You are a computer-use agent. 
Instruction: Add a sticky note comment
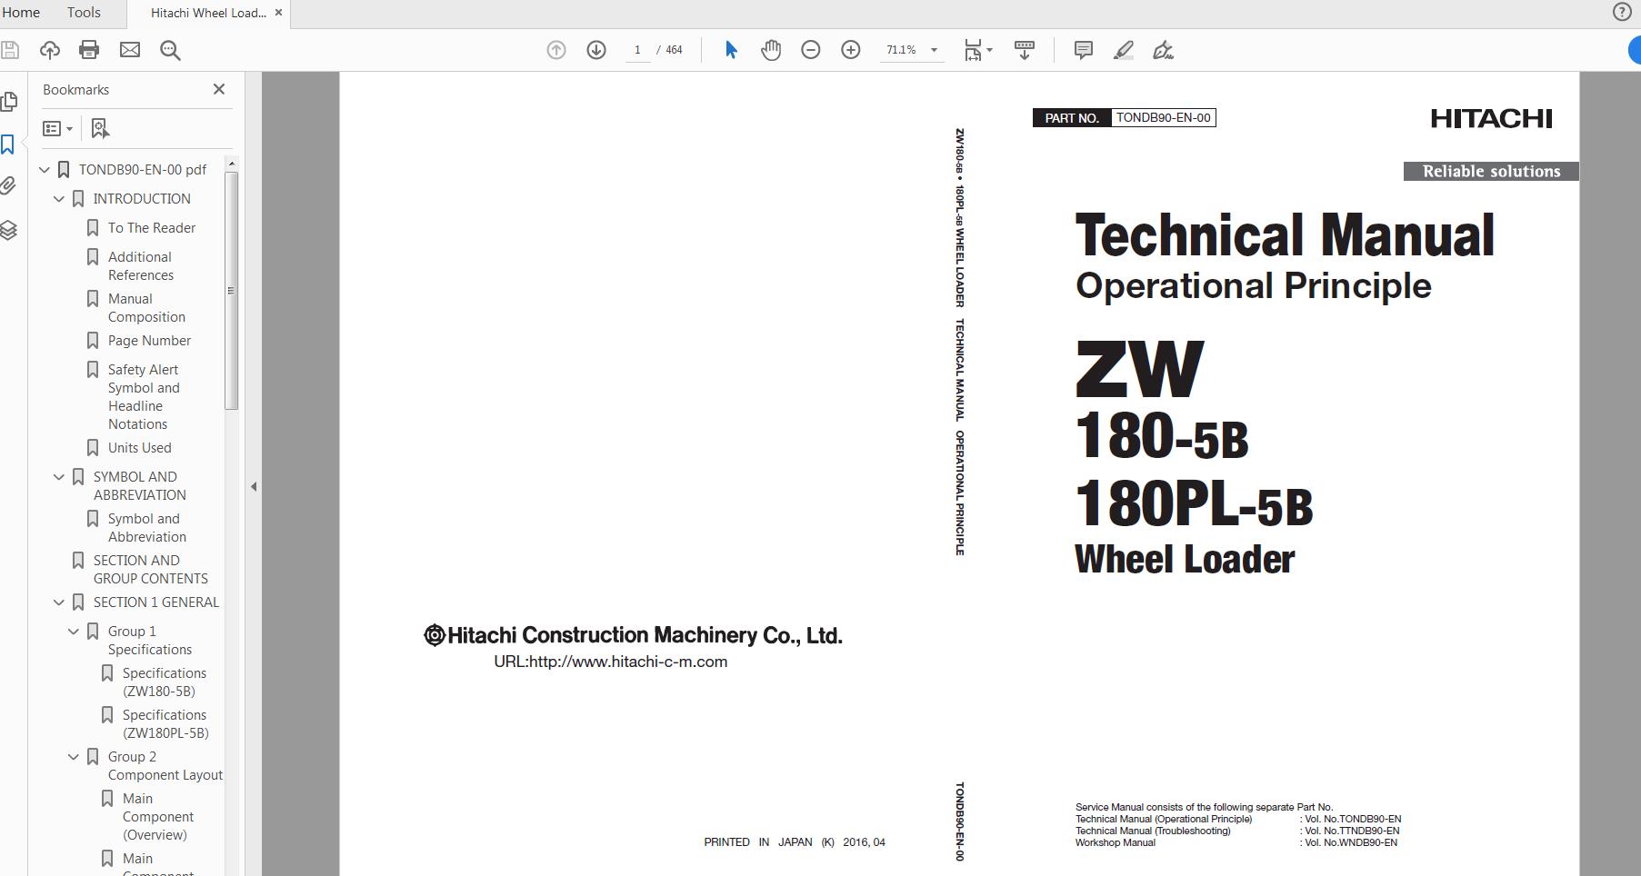1083,50
